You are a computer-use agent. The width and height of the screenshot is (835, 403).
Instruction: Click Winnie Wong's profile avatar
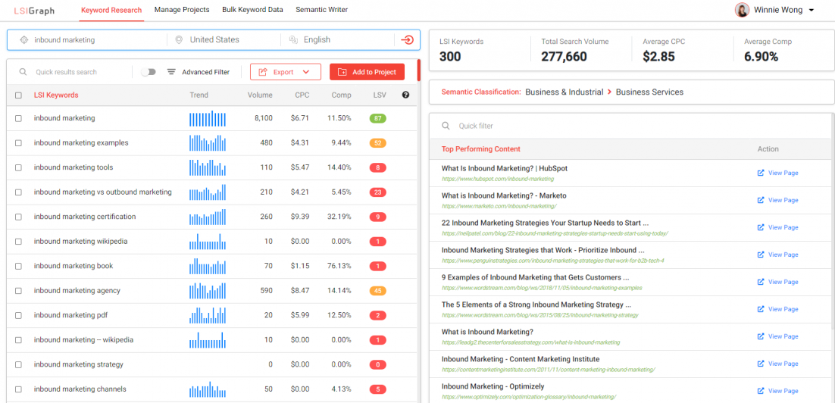click(743, 10)
